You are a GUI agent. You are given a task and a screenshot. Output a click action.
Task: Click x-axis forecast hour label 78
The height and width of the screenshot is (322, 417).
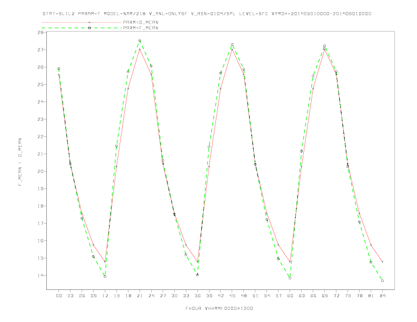coord(360,296)
